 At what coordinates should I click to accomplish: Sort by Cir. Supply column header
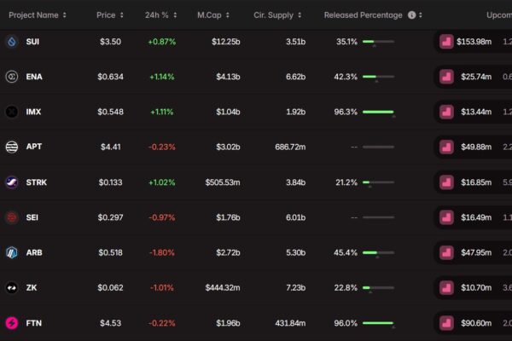pyautogui.click(x=276, y=15)
